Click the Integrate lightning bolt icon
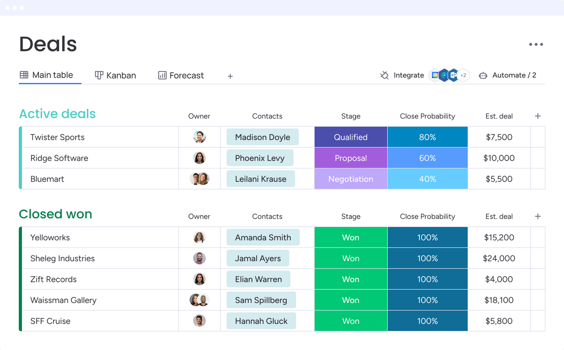 click(385, 75)
